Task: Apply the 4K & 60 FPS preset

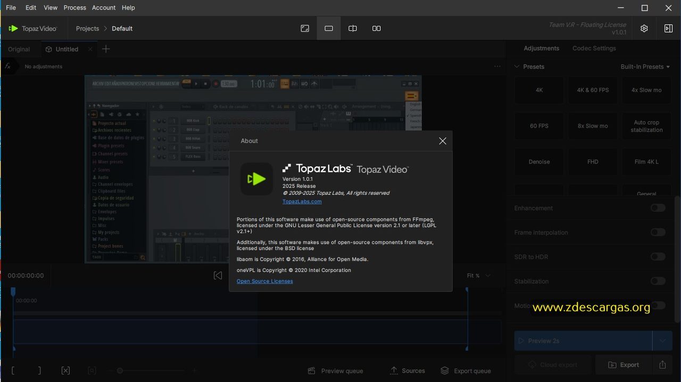Action: [x=593, y=90]
